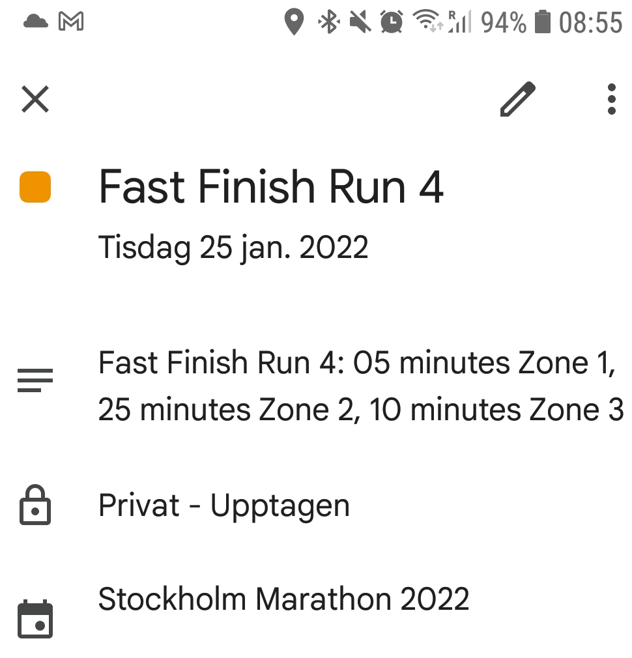
Task: Tap the privacy padlock icon
Action: click(x=35, y=506)
